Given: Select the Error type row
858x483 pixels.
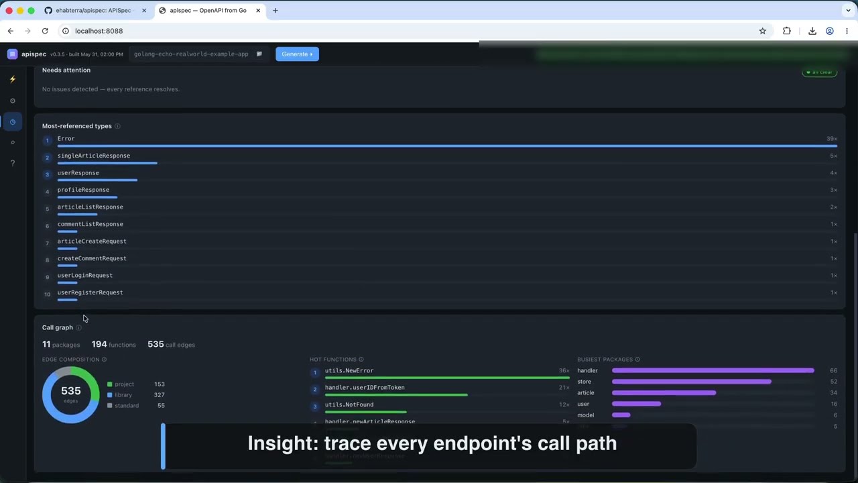Looking at the screenshot, I should pyautogui.click(x=440, y=140).
